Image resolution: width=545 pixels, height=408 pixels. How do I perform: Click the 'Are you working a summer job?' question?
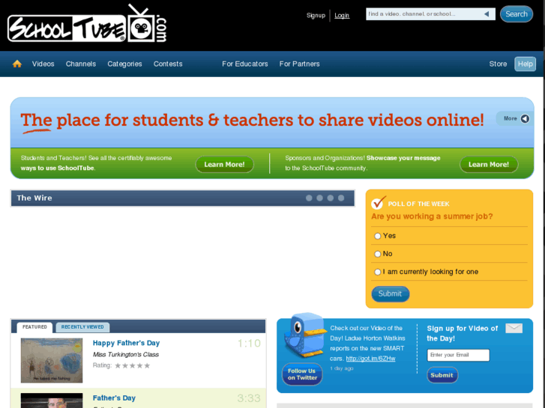[432, 216]
